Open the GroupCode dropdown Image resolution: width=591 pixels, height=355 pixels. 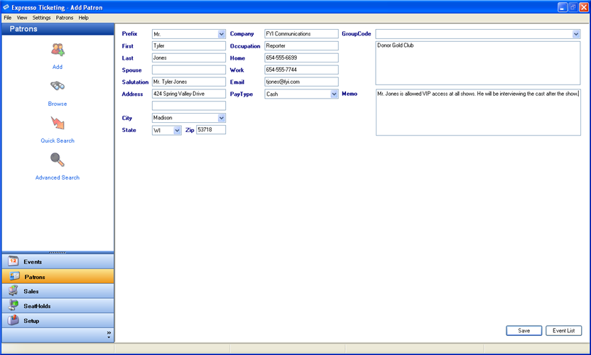pyautogui.click(x=576, y=34)
